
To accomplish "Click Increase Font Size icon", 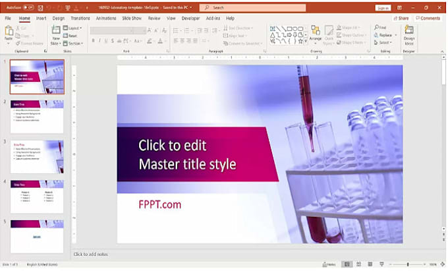I will pos(149,30).
